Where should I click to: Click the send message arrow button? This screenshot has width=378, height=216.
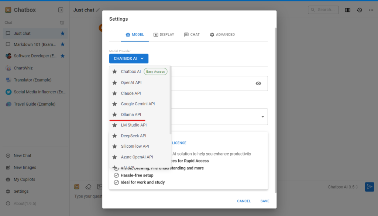(369, 187)
